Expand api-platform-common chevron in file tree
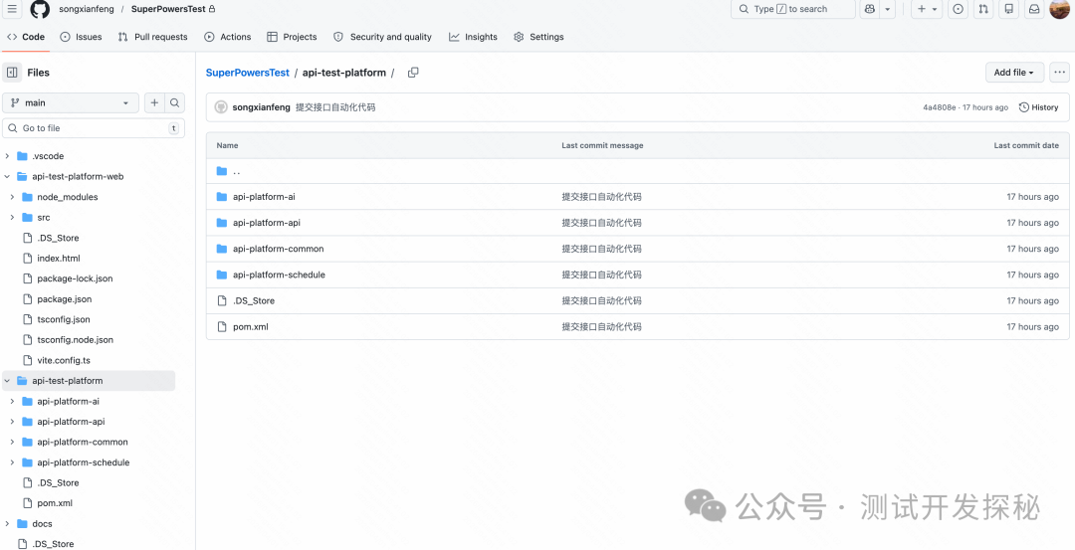The width and height of the screenshot is (1075, 550). pos(12,443)
